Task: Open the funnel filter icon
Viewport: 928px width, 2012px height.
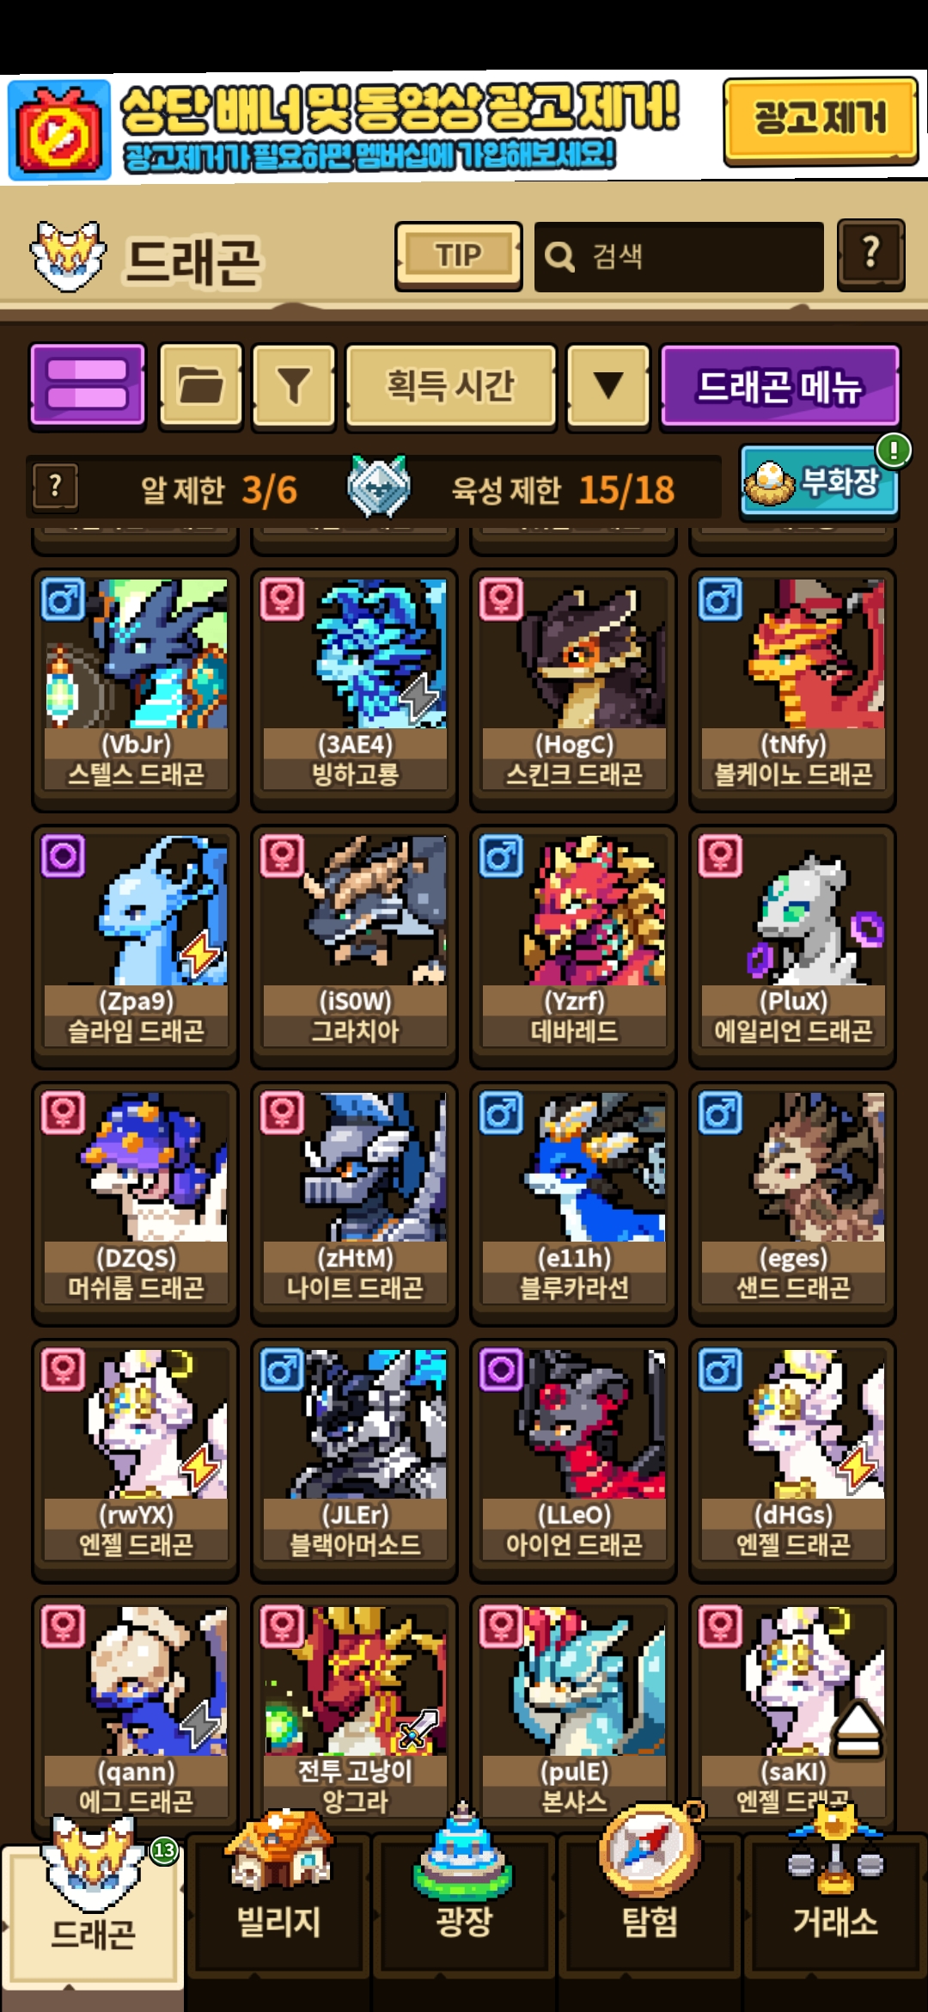Action: pyautogui.click(x=293, y=385)
